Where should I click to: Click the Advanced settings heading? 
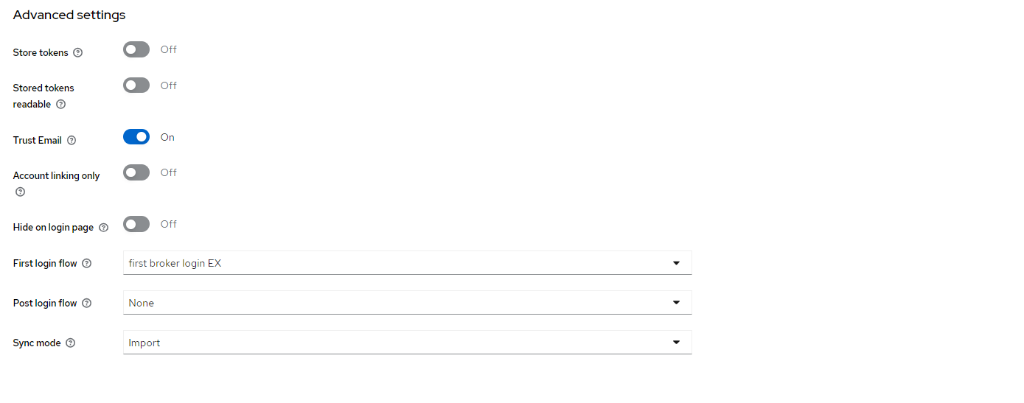click(x=69, y=15)
